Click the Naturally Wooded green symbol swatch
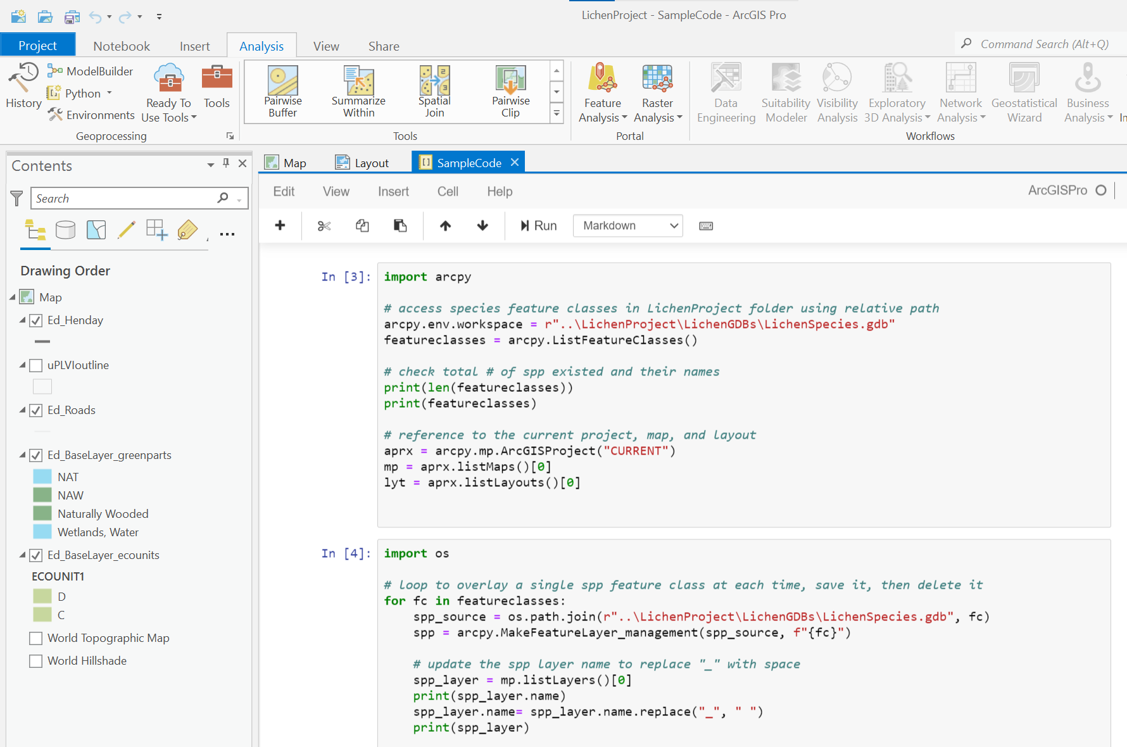 (42, 513)
